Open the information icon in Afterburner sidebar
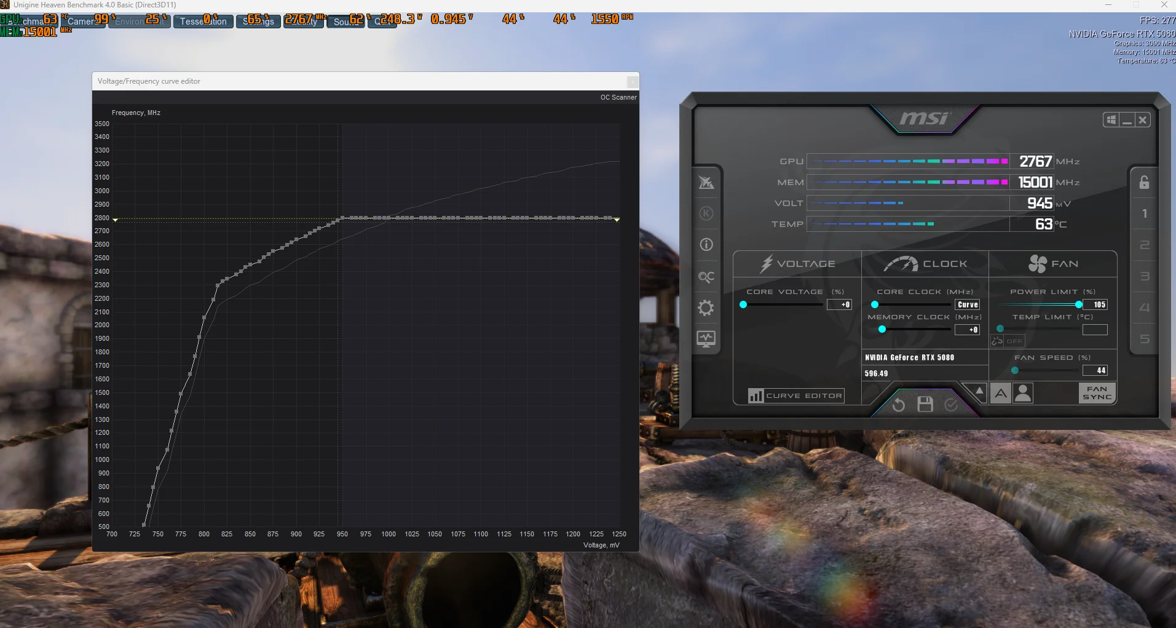 click(x=706, y=245)
